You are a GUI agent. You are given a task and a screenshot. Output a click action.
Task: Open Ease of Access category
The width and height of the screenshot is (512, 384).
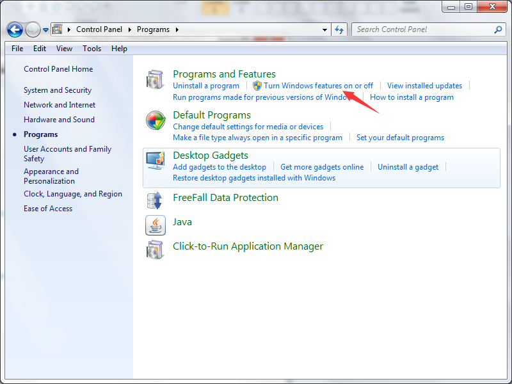(x=47, y=209)
